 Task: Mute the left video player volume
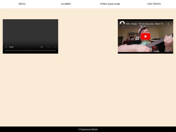[x=41, y=47]
